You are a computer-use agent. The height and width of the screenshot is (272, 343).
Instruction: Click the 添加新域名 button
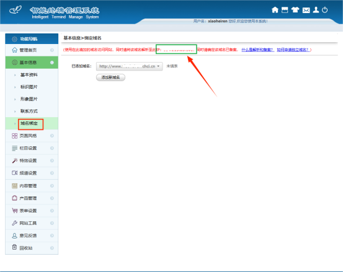click(110, 77)
